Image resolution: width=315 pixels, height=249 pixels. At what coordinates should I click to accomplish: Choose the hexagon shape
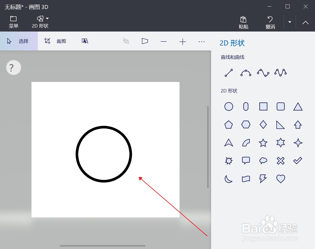tap(246, 124)
